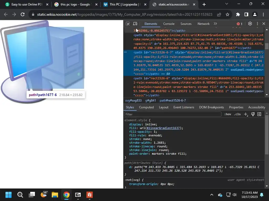Open Windows taskbar search

point(20,195)
